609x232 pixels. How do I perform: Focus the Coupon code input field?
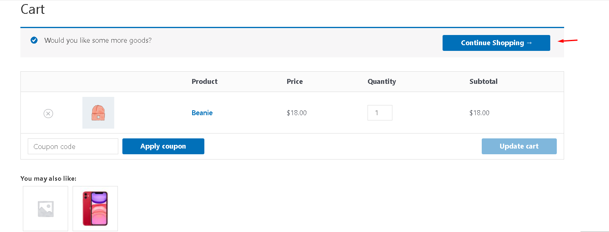pyautogui.click(x=73, y=147)
